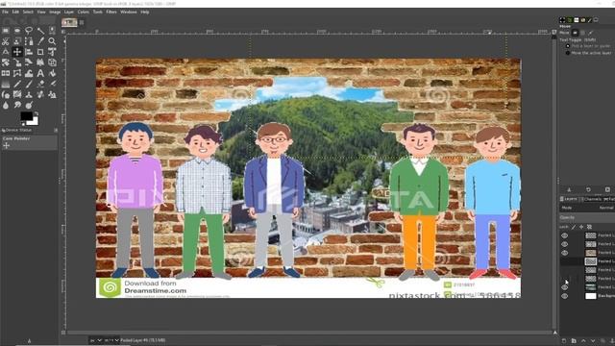Open the Select menu
This screenshot has height=346, width=615.
pyautogui.click(x=28, y=12)
